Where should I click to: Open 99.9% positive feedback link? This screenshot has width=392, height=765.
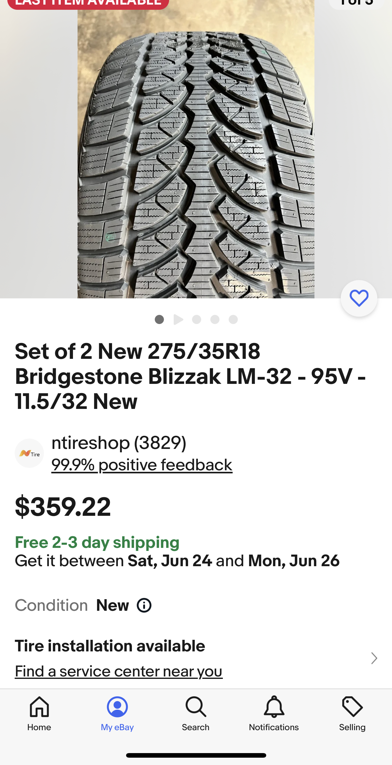pyautogui.click(x=142, y=465)
